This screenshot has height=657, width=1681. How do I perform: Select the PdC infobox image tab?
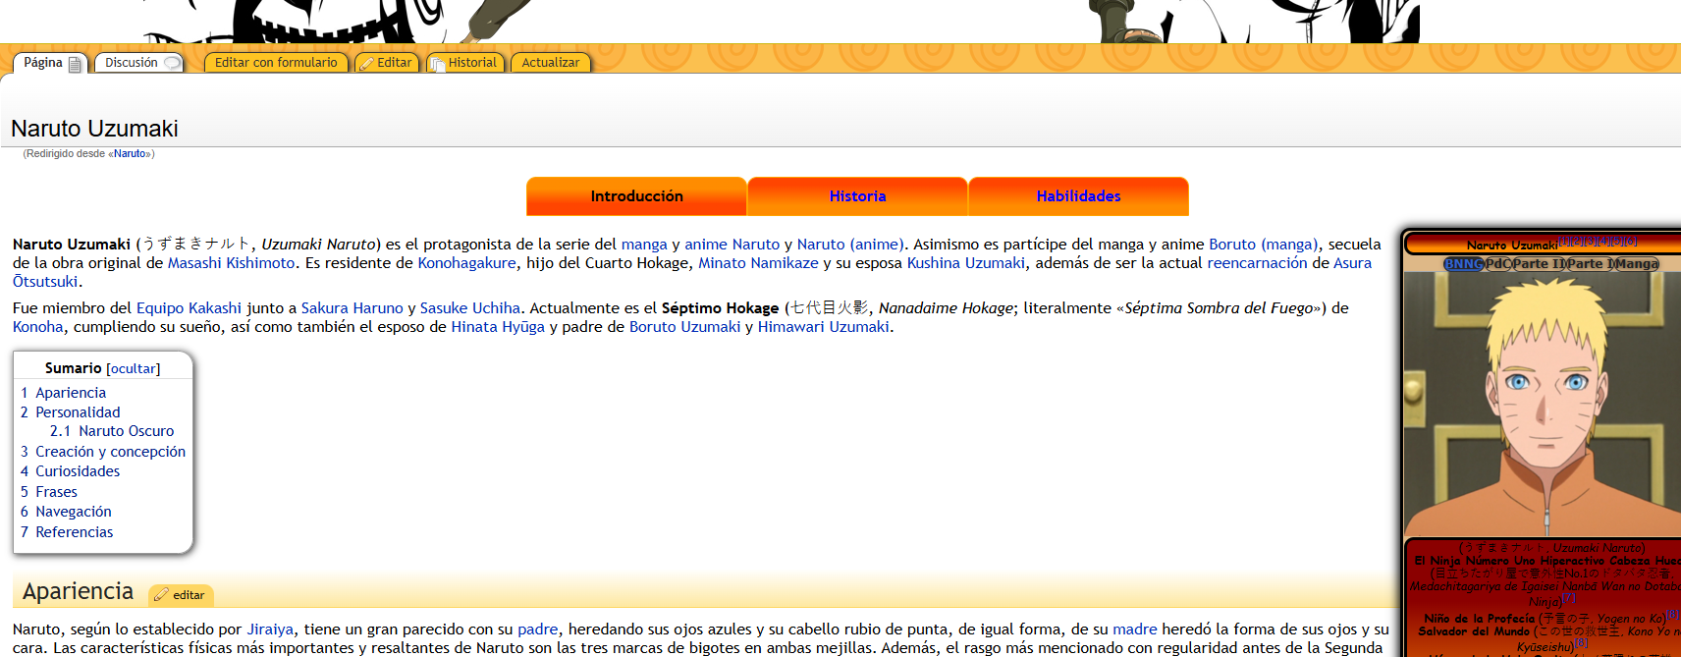point(1497,264)
